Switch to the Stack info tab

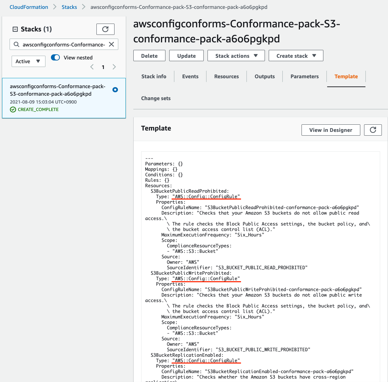pyautogui.click(x=154, y=77)
